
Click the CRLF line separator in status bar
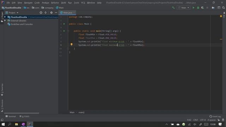195,120
